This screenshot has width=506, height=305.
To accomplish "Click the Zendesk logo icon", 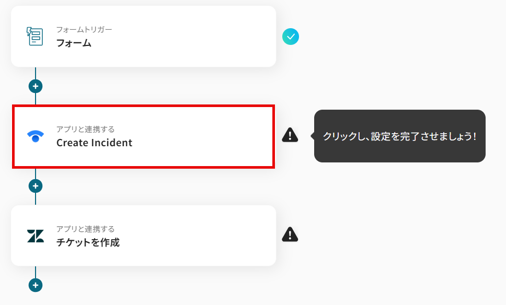I will [x=35, y=236].
